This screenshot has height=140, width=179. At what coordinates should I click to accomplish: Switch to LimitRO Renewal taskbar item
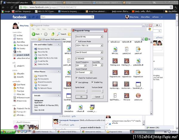[44, 132]
